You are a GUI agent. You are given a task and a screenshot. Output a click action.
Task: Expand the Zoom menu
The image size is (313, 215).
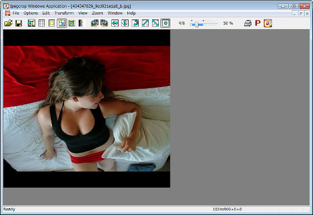[x=97, y=13]
